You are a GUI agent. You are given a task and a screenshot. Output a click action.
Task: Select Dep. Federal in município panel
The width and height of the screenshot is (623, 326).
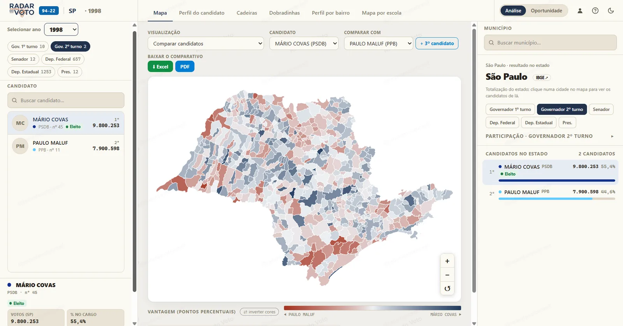click(502, 123)
